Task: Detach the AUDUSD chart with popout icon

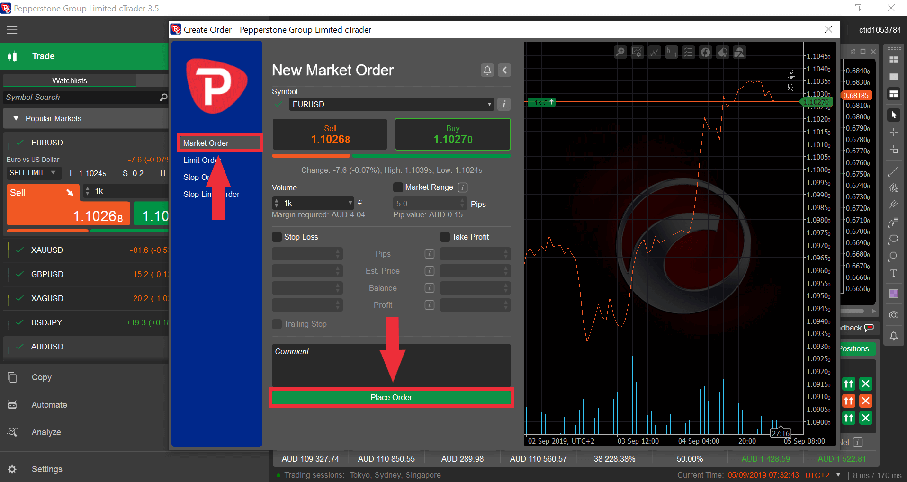Action: pos(853,51)
